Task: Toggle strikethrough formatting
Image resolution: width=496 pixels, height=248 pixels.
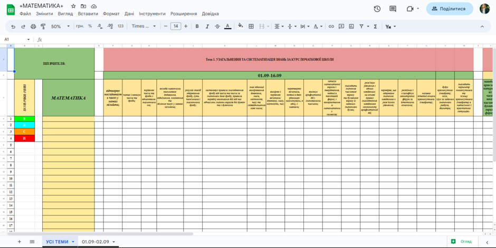Action: tap(217, 26)
